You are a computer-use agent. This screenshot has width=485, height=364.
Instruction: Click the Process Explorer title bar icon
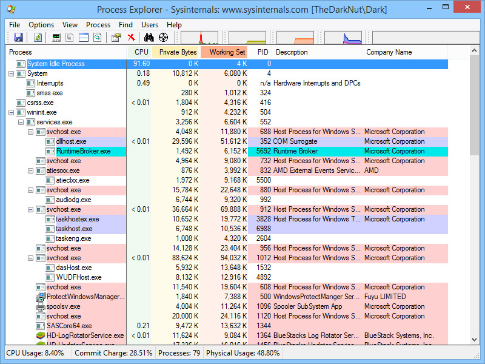point(11,9)
